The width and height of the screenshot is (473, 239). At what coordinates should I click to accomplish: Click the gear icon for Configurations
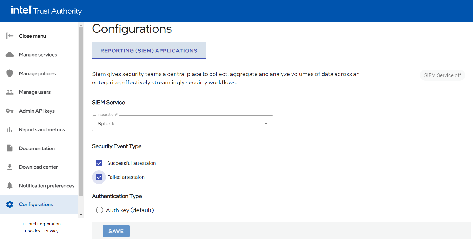pos(10,204)
